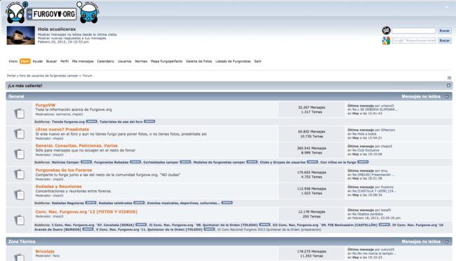This screenshot has height=261, width=456.
Task: Click small icon above Lo más caliente bar
Action: (x=449, y=78)
